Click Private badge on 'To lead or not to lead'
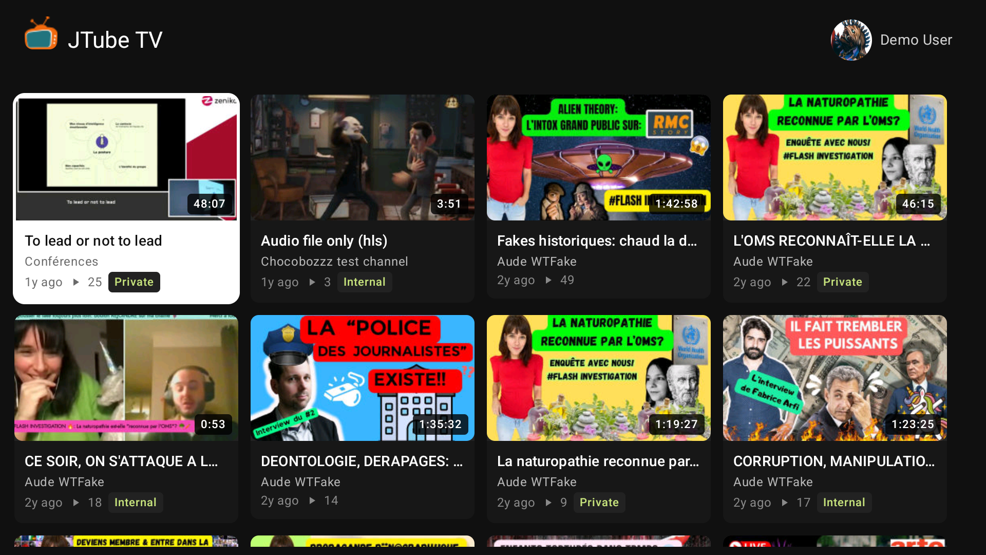Screen dimensions: 986x555 coord(134,282)
